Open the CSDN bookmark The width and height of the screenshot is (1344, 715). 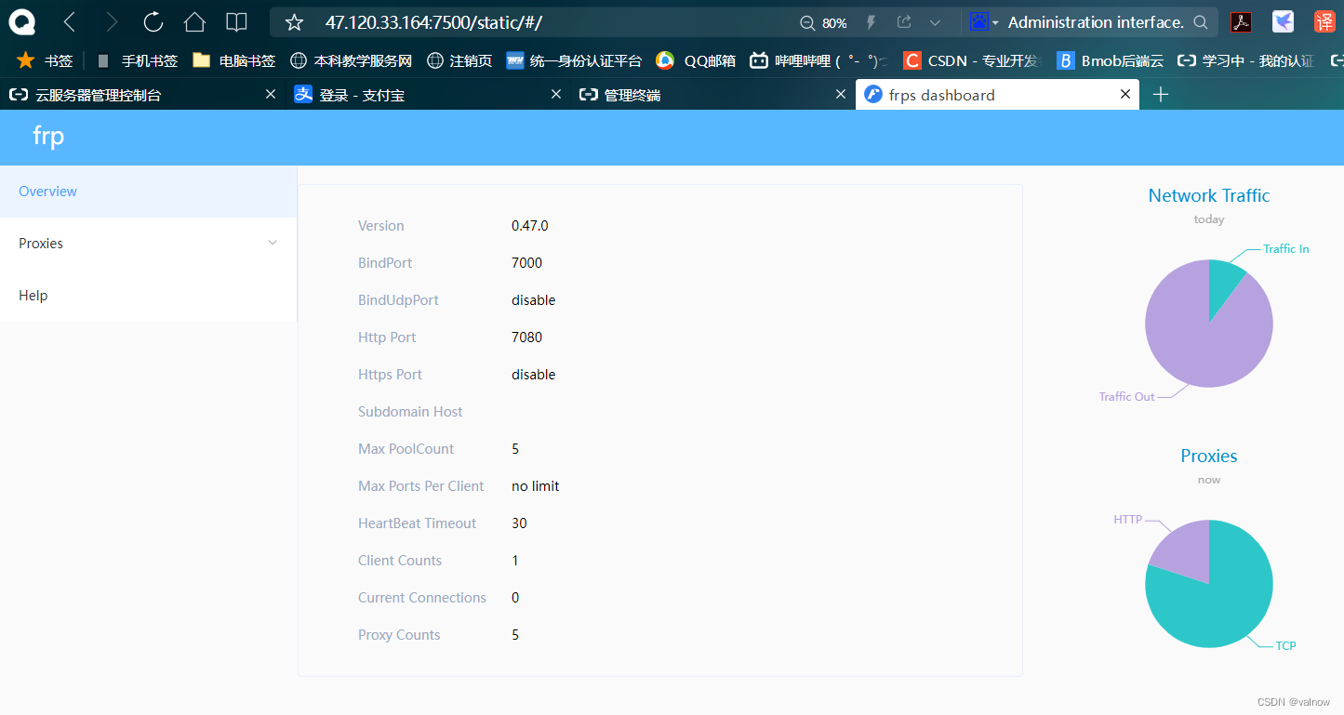972,60
